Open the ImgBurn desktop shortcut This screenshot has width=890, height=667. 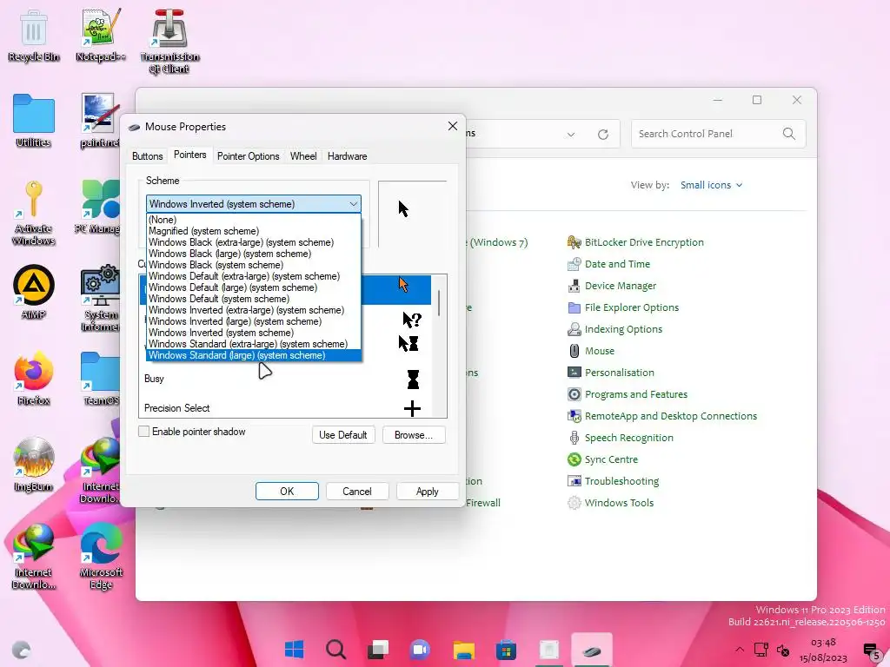[34, 464]
